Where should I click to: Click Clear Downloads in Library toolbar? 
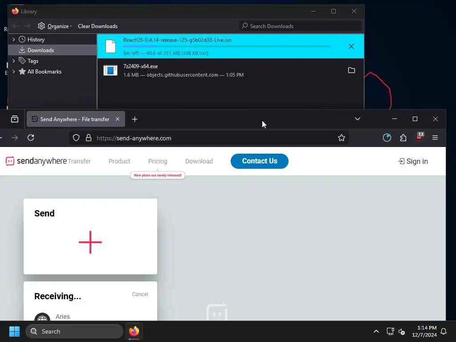tap(98, 26)
